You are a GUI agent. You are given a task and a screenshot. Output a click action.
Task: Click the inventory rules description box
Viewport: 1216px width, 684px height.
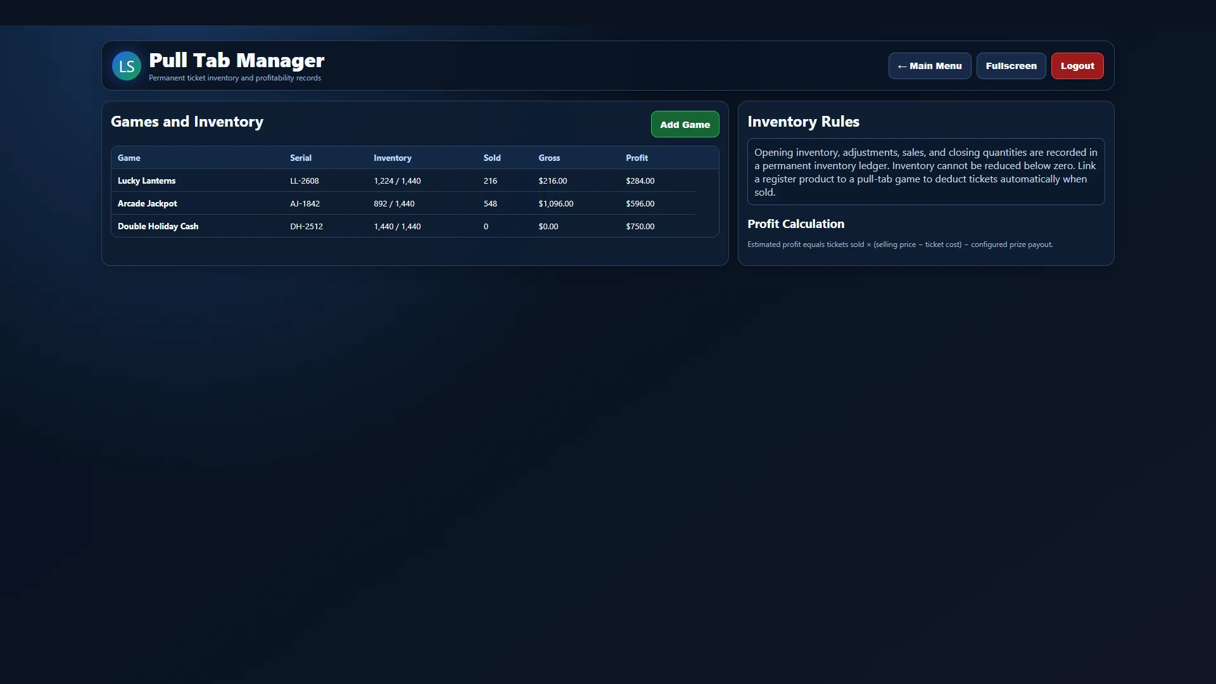point(926,172)
